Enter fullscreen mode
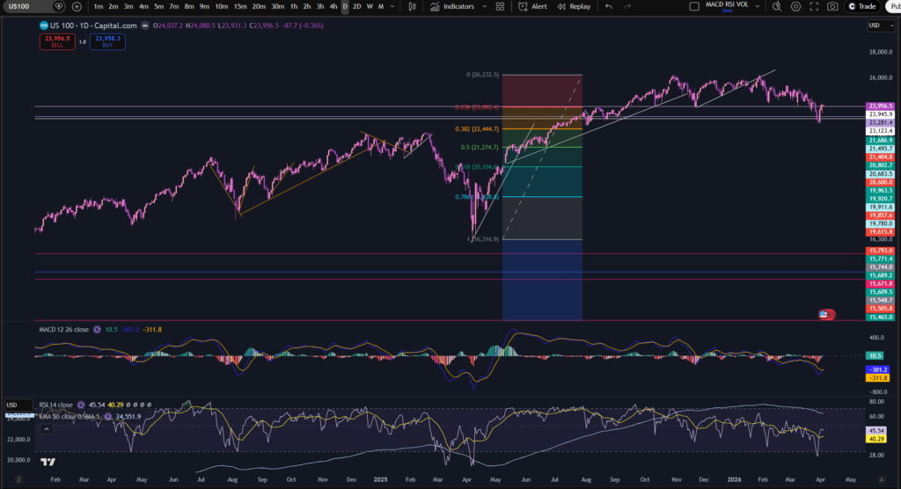901x489 pixels. 814,6
